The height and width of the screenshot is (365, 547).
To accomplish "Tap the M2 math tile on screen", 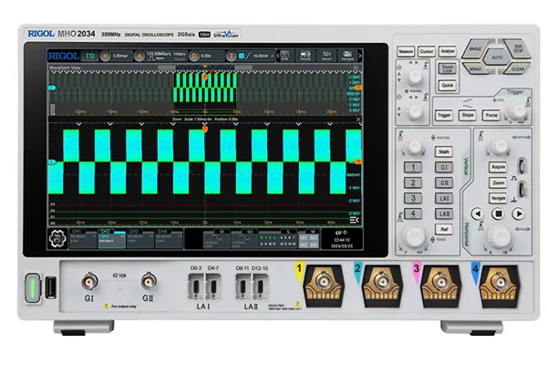I will tap(304, 245).
